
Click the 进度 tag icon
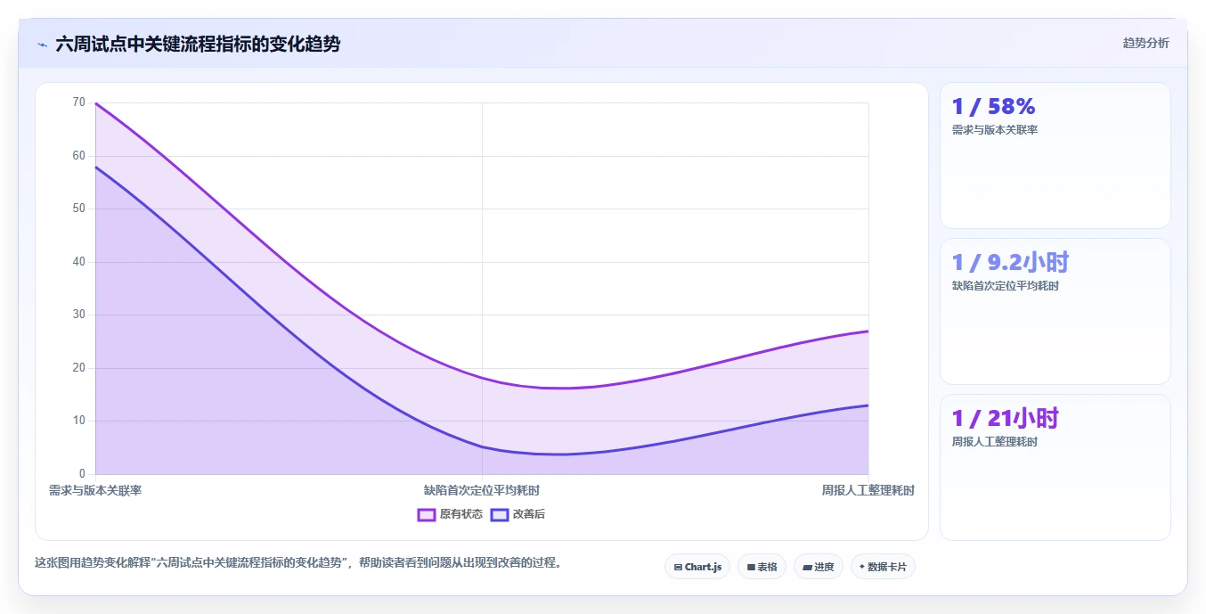(x=807, y=567)
